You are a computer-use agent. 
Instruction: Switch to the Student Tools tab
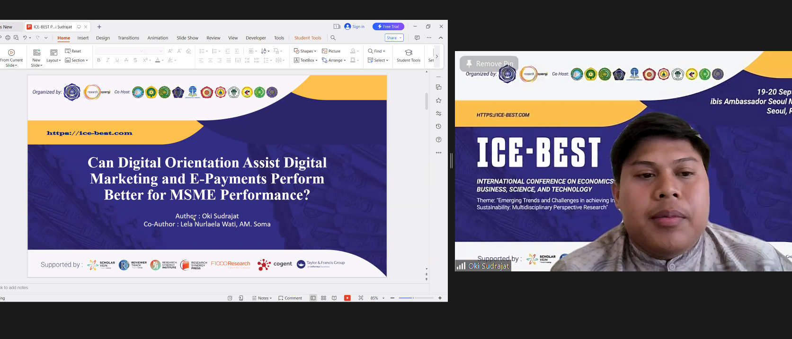[x=308, y=38]
